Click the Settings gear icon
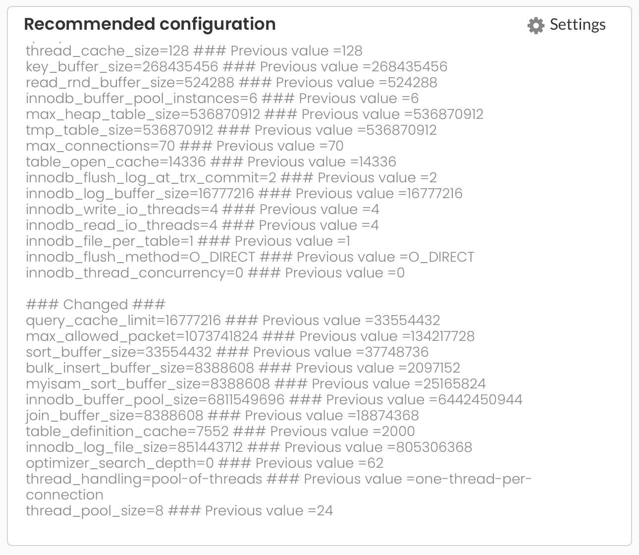The image size is (639, 555). click(536, 25)
